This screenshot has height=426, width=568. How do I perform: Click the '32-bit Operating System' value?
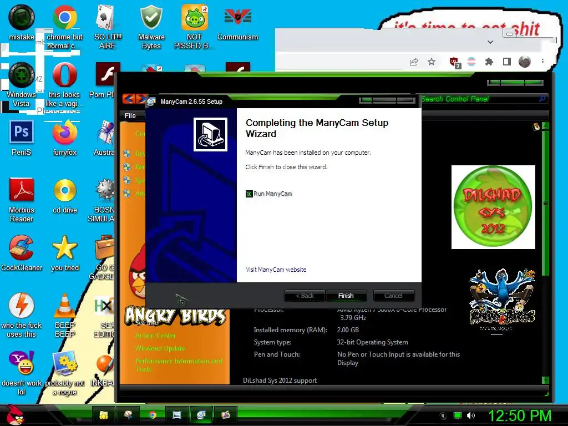point(372,342)
